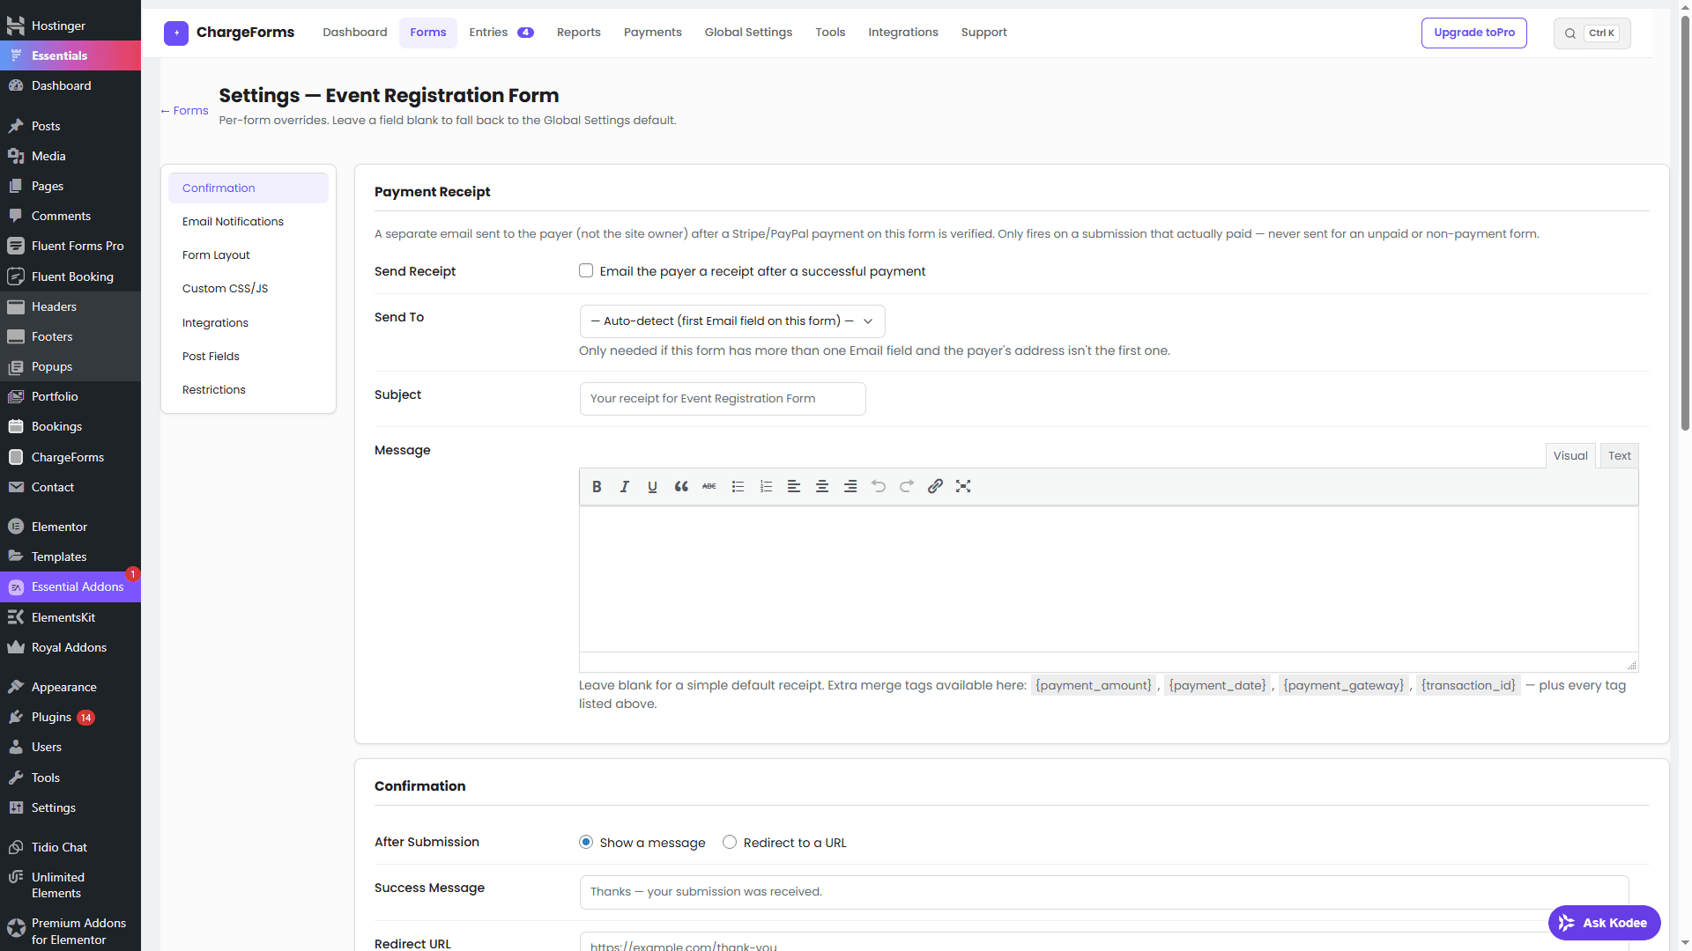Open the Forms tab in top navigation
1692x951 pixels.
tap(428, 33)
